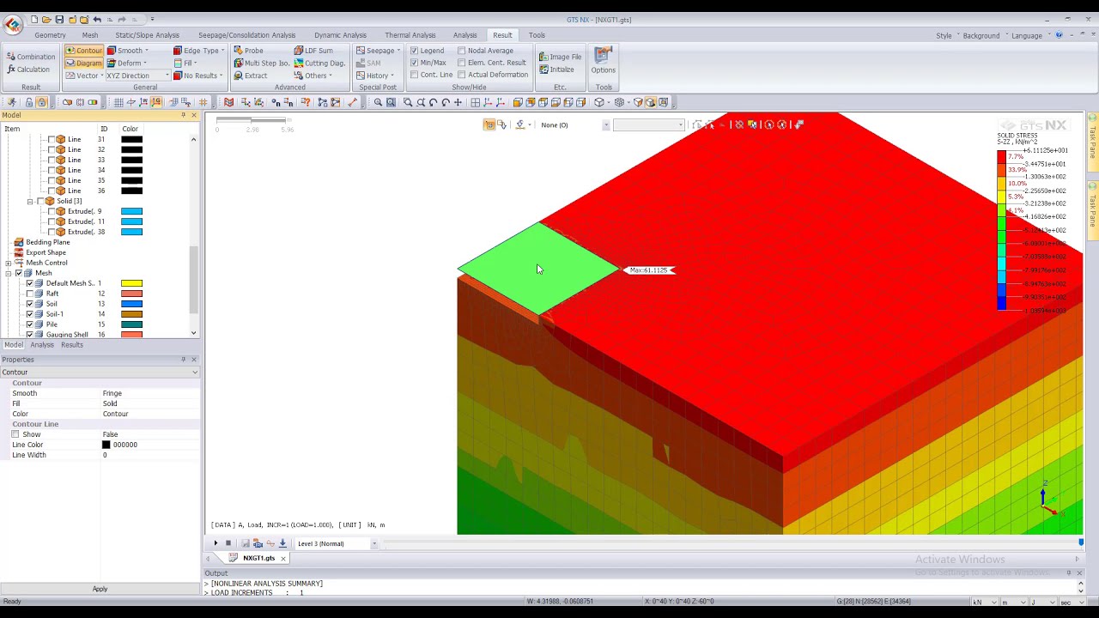This screenshot has height=618, width=1099.
Task: Switch to the Analysis panel tab
Action: [x=42, y=345]
